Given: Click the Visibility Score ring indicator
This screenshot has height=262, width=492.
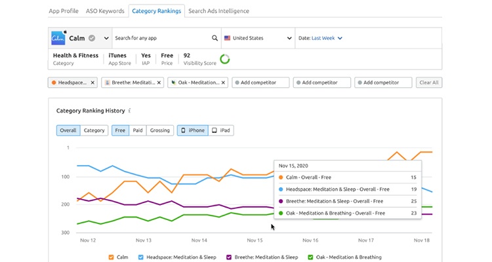Looking at the screenshot, I should point(224,59).
